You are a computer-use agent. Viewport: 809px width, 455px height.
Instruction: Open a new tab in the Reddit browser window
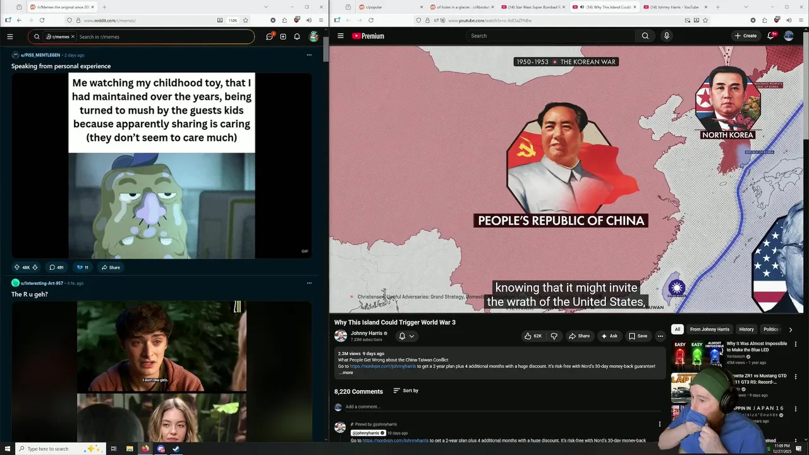[104, 7]
